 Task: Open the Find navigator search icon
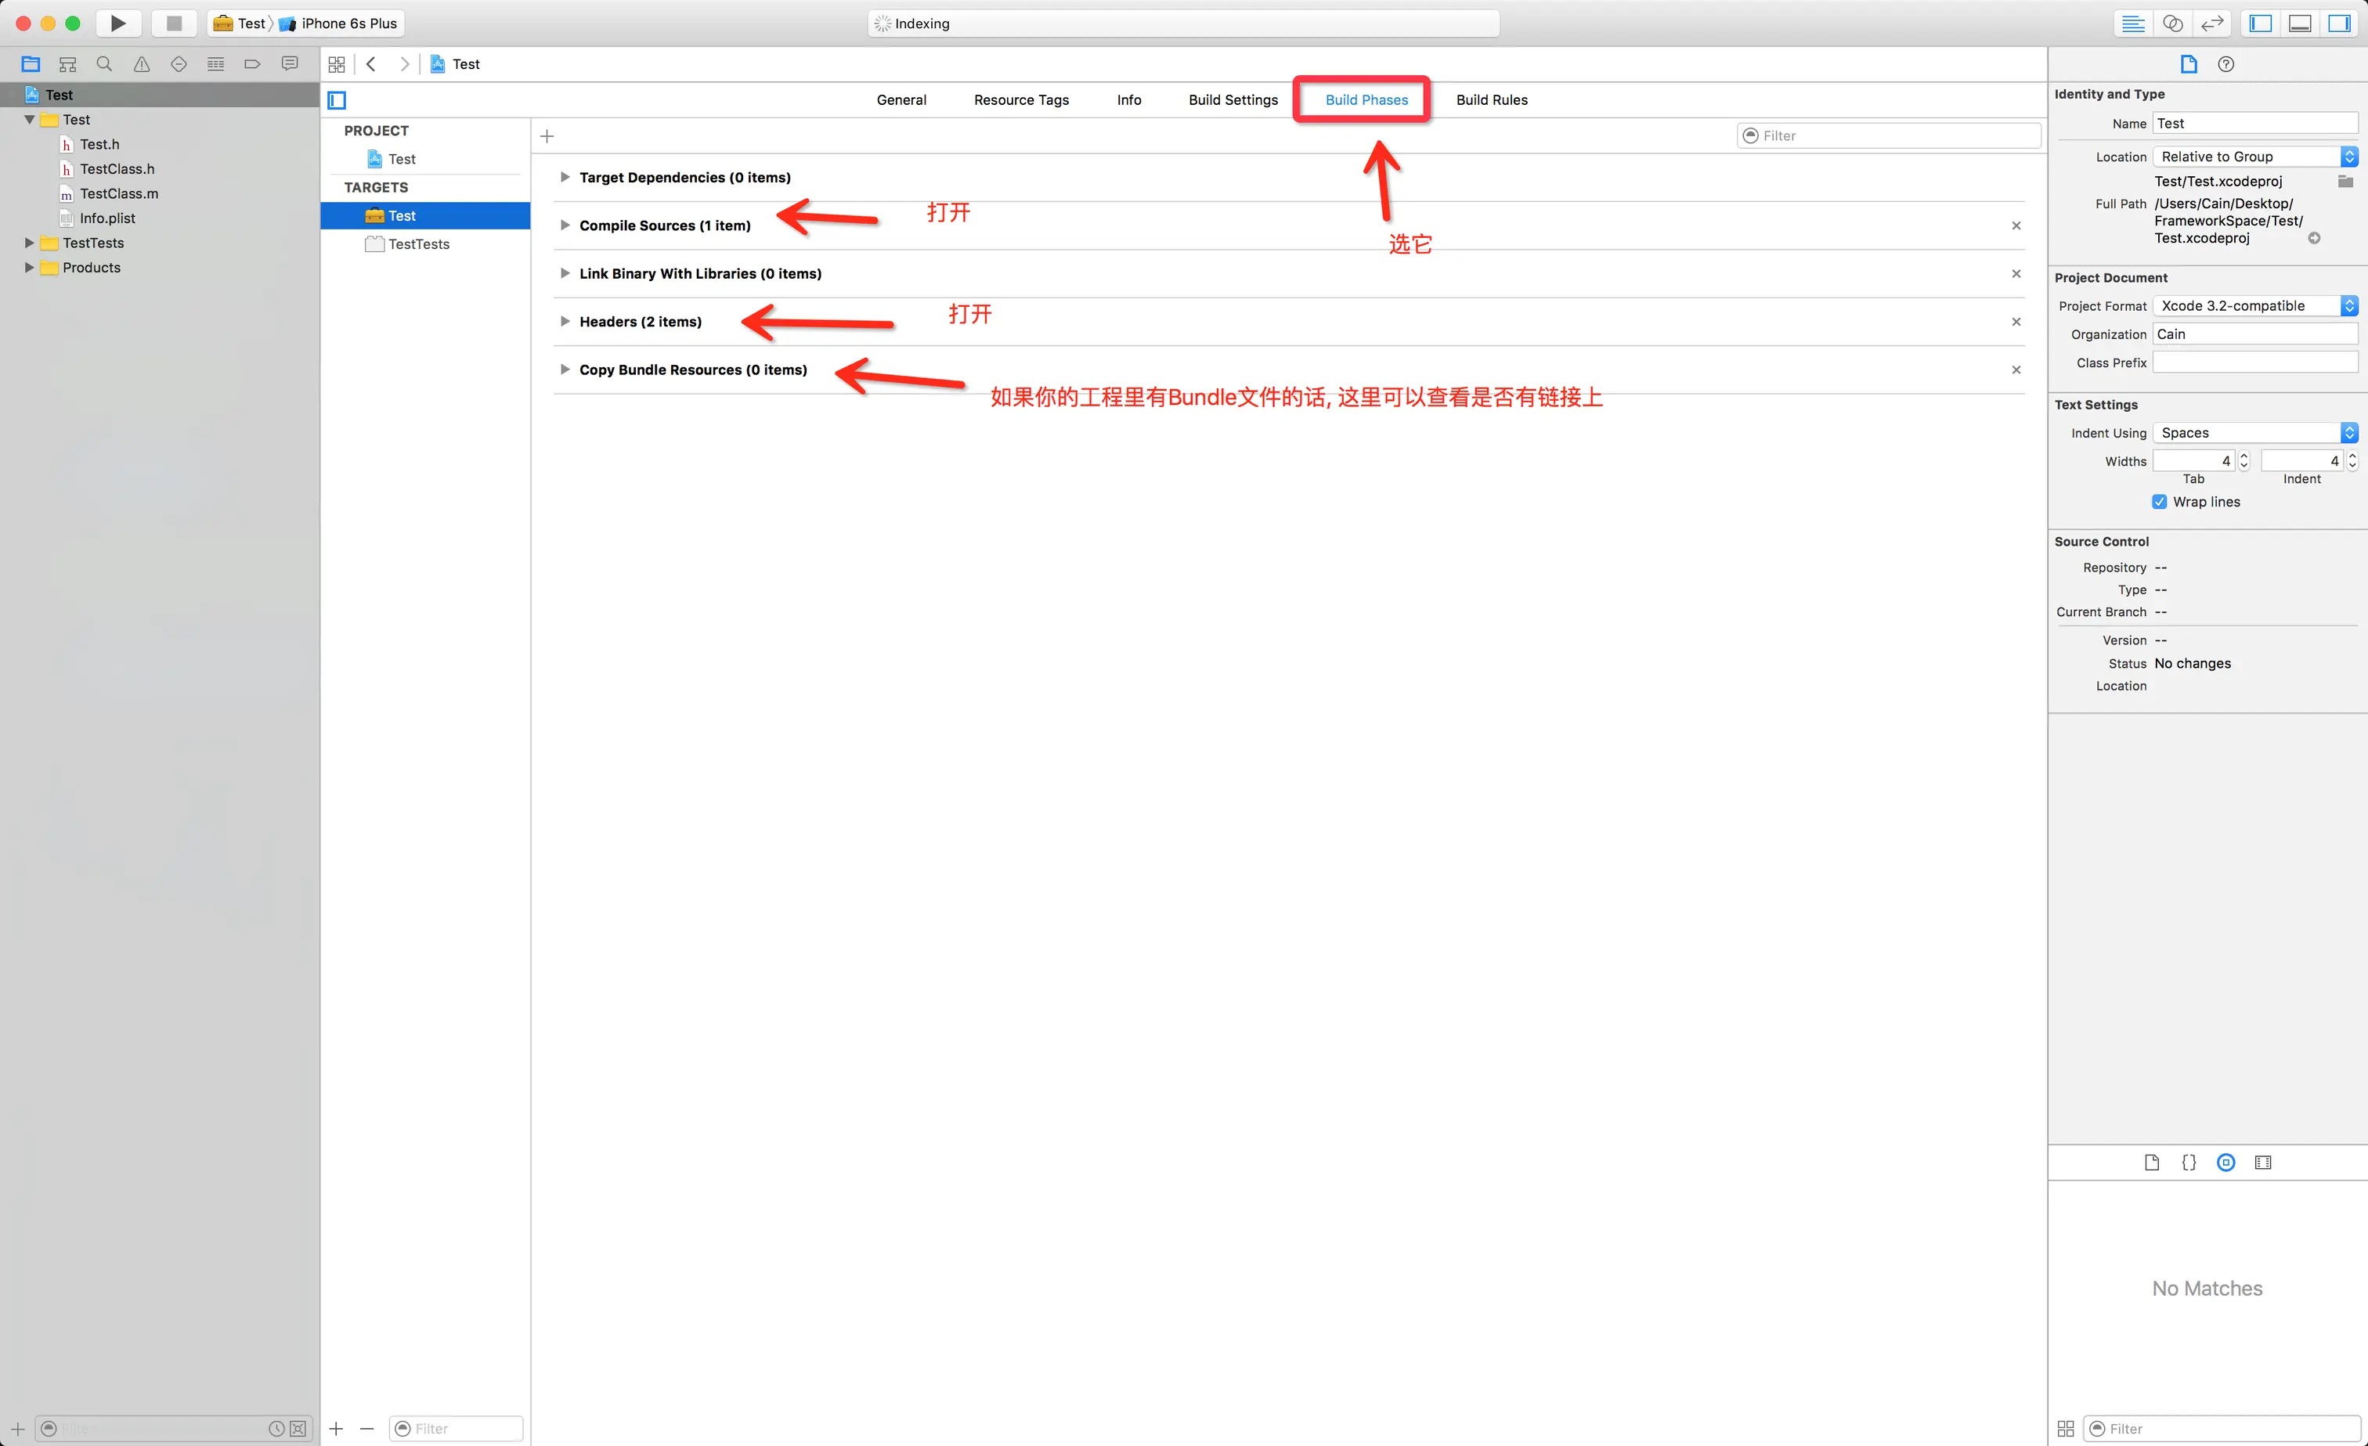(105, 64)
